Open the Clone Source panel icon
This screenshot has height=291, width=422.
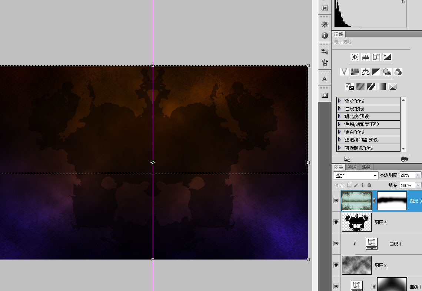(x=325, y=63)
